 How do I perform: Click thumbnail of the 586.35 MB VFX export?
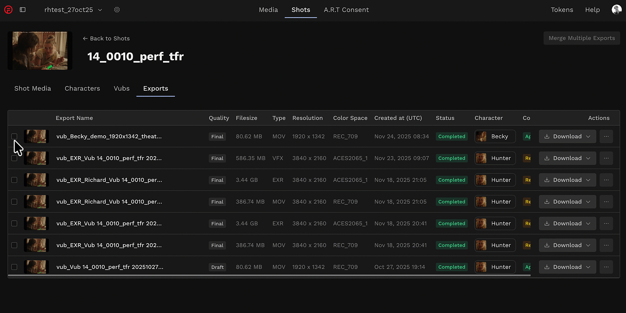37,158
